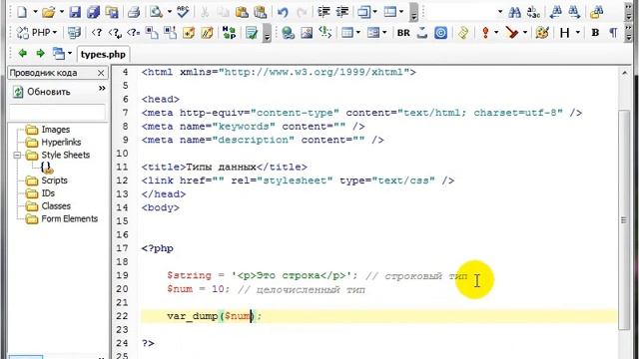Click the Save All icon
This screenshot has width=639, height=359.
click(93, 12)
